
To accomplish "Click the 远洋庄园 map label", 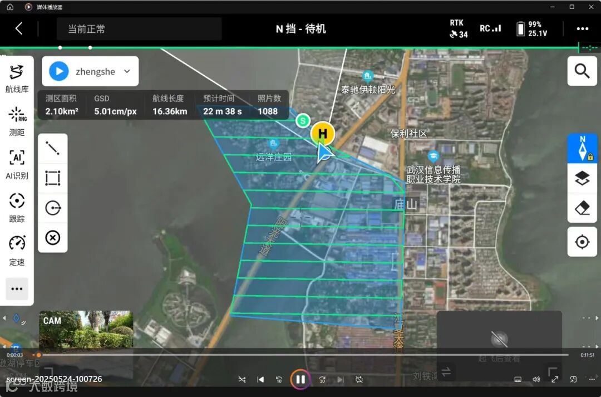I will 274,157.
